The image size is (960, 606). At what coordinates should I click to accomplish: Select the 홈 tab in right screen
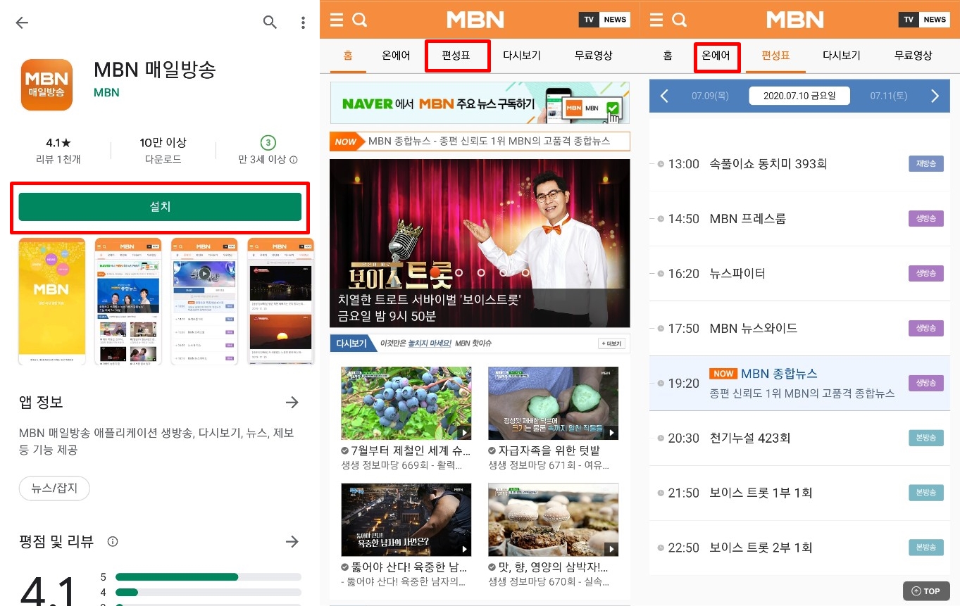point(668,55)
